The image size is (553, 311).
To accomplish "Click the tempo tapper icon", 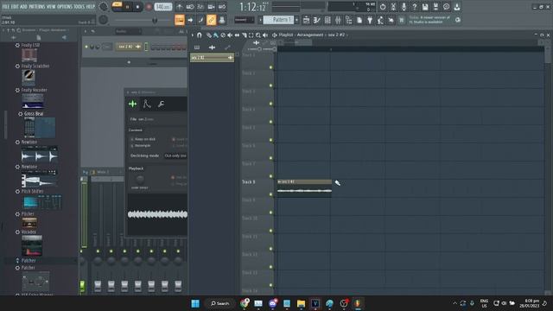I will (x=380, y=20).
